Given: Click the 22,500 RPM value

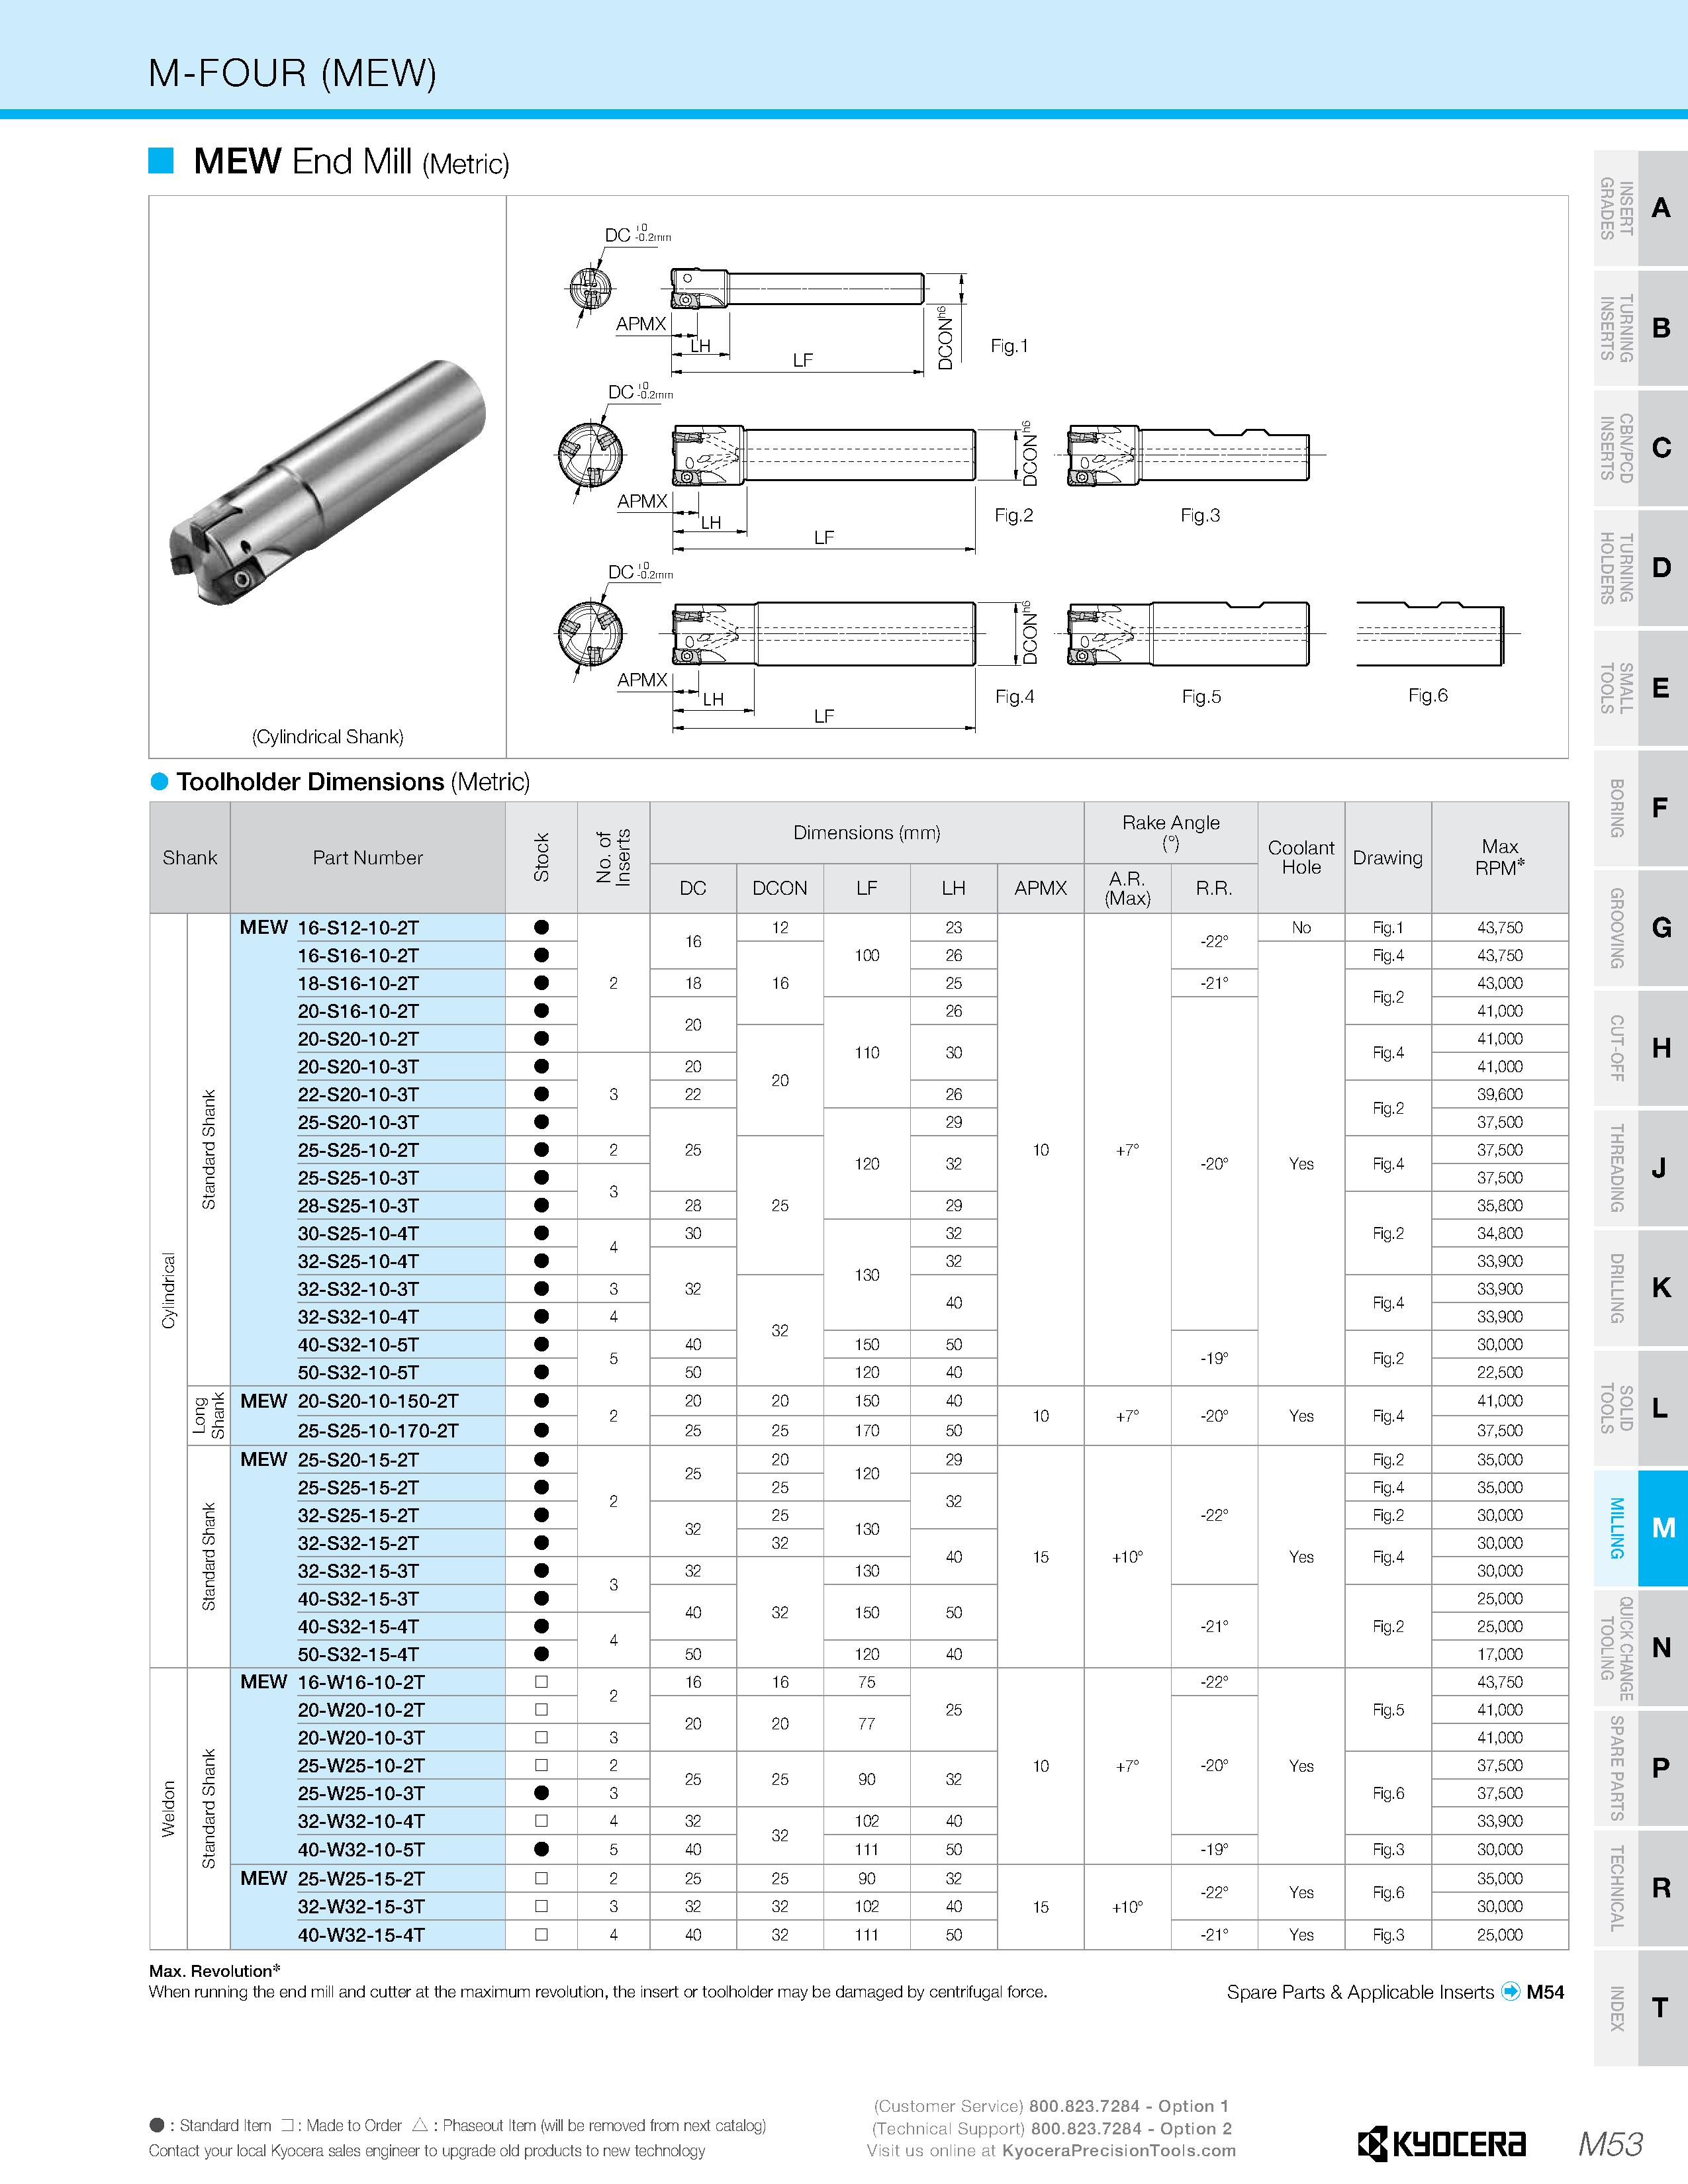Looking at the screenshot, I should point(1500,1372).
